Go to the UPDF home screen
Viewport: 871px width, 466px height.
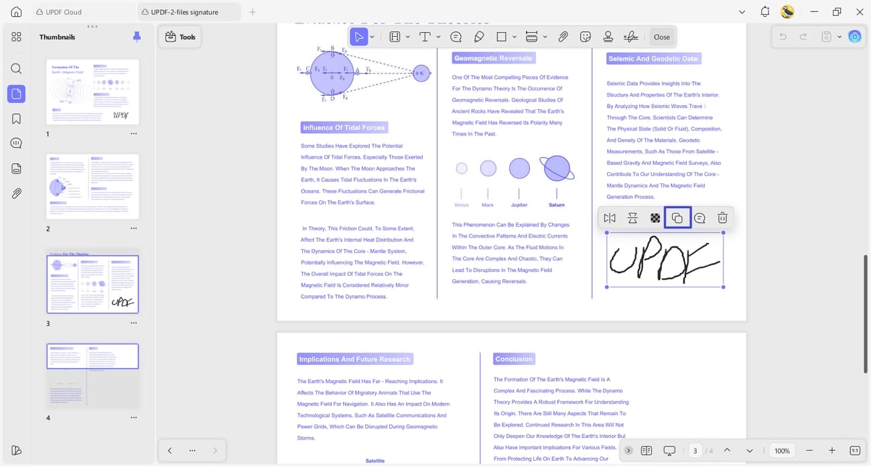16,12
